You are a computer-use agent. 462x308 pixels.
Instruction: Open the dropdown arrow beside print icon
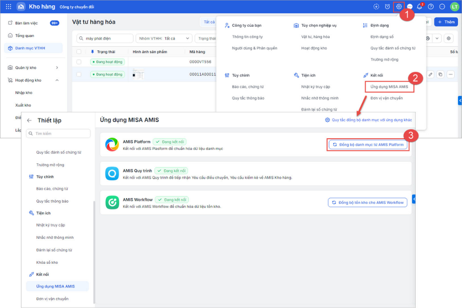click(437, 38)
